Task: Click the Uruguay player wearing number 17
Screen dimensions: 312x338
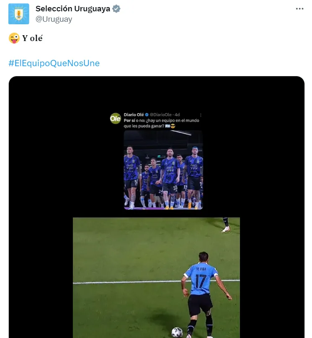Action: [201, 289]
